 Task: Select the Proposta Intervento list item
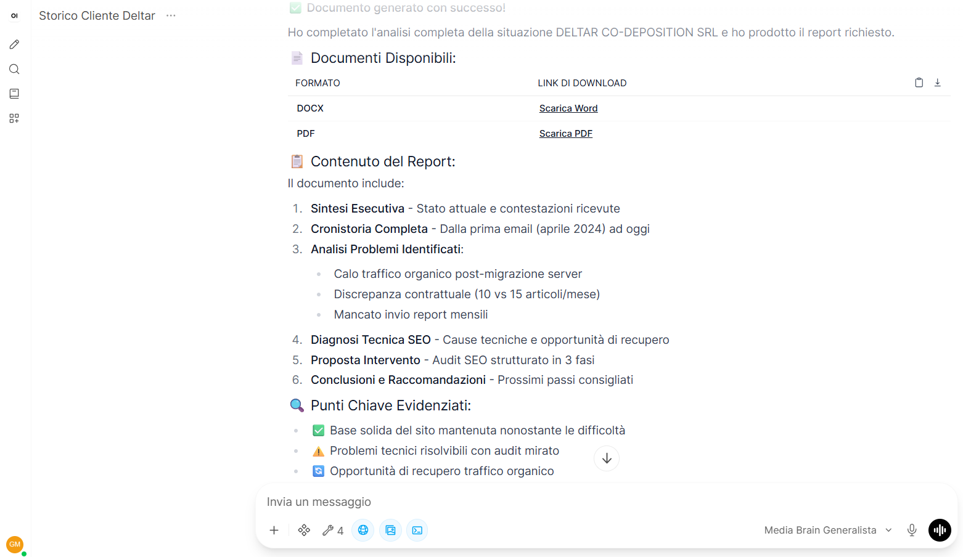click(453, 360)
